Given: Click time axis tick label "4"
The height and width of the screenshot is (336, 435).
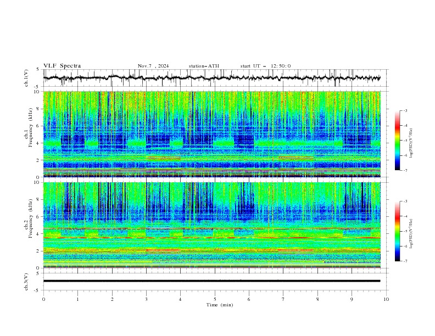Looking at the screenshot, I should (180, 299).
